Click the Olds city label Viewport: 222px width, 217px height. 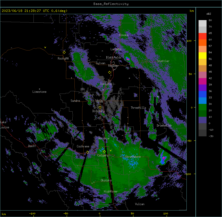click(x=100, y=102)
